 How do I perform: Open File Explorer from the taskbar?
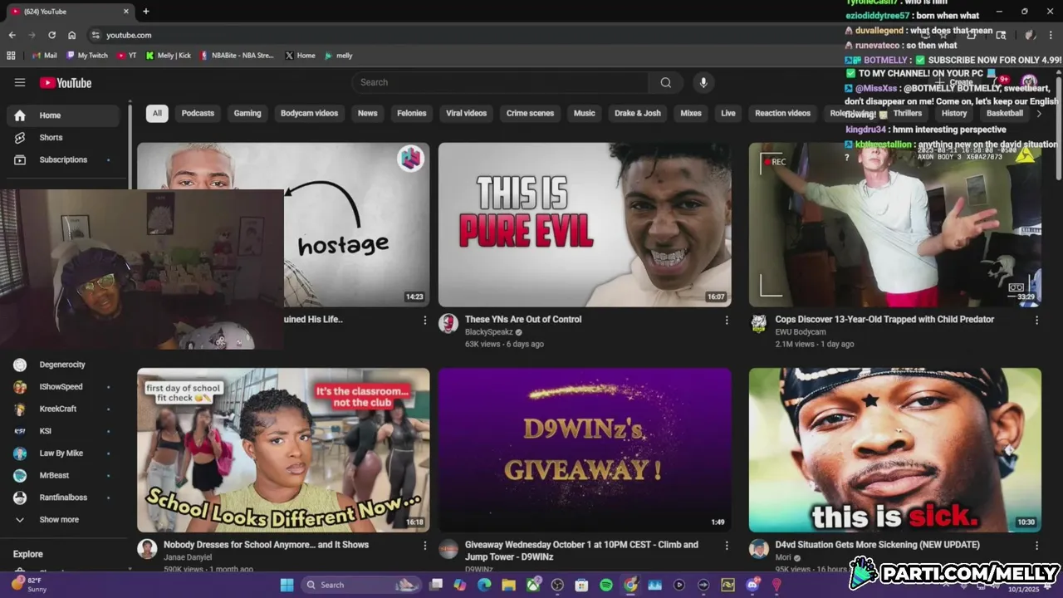click(x=508, y=585)
